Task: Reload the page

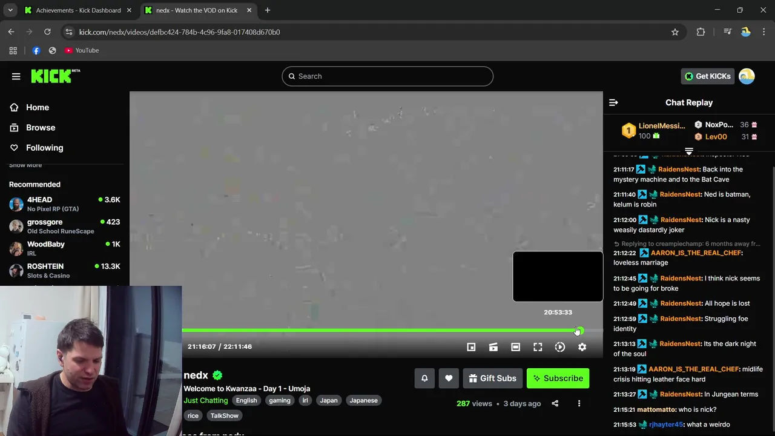Action: (47, 32)
